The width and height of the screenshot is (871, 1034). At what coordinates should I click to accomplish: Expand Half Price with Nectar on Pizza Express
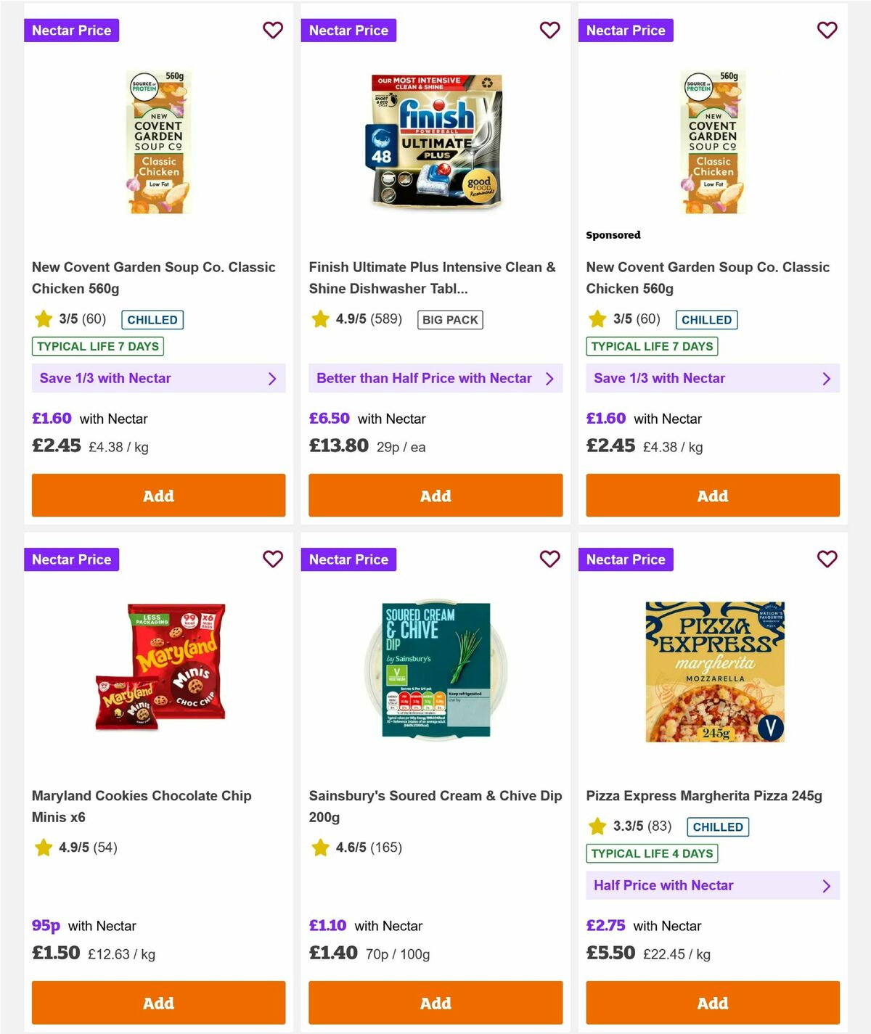[x=712, y=885]
